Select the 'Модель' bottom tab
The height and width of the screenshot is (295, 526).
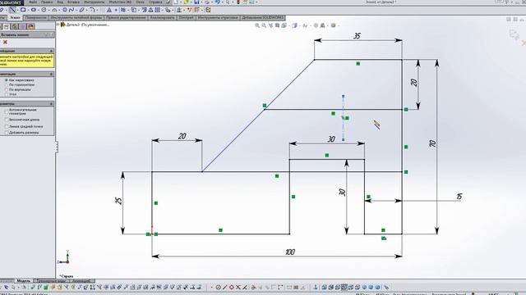pos(24,281)
